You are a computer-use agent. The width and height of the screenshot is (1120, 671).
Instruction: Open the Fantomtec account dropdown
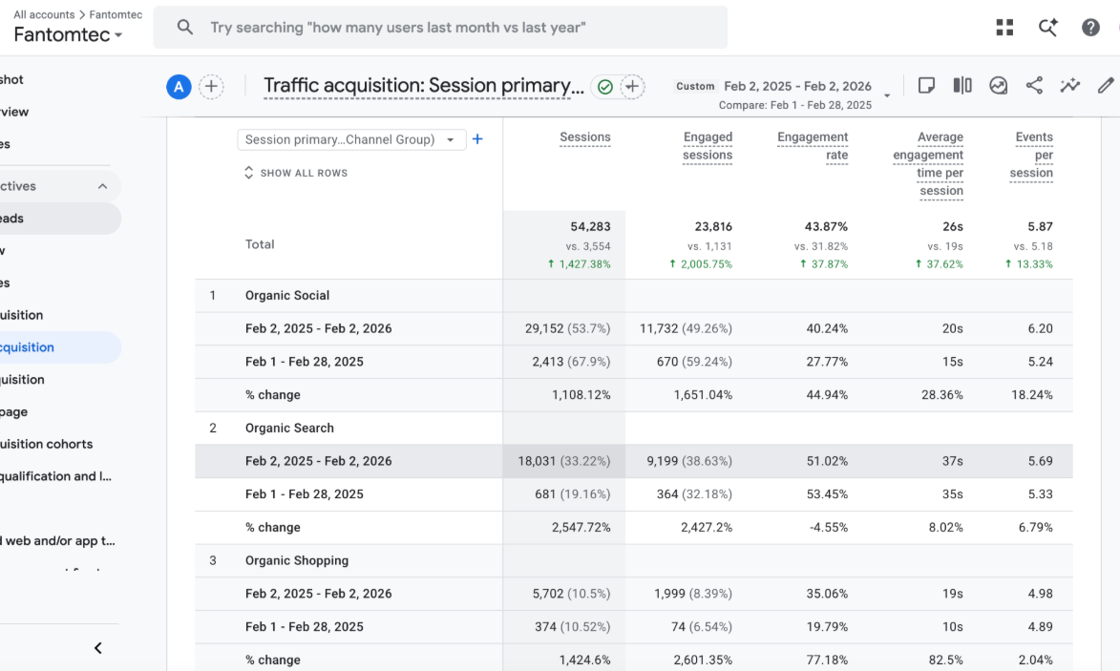[x=68, y=34]
